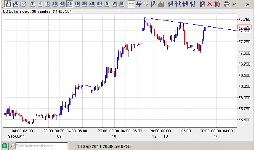The width and height of the screenshot is (255, 150).
Task: Open the info bubble tool
Action: [146, 4]
